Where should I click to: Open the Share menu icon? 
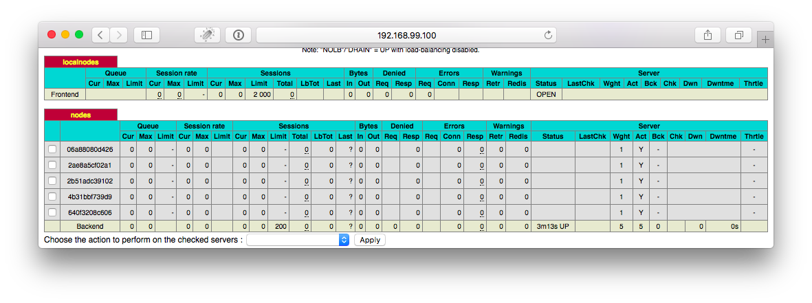tap(708, 35)
